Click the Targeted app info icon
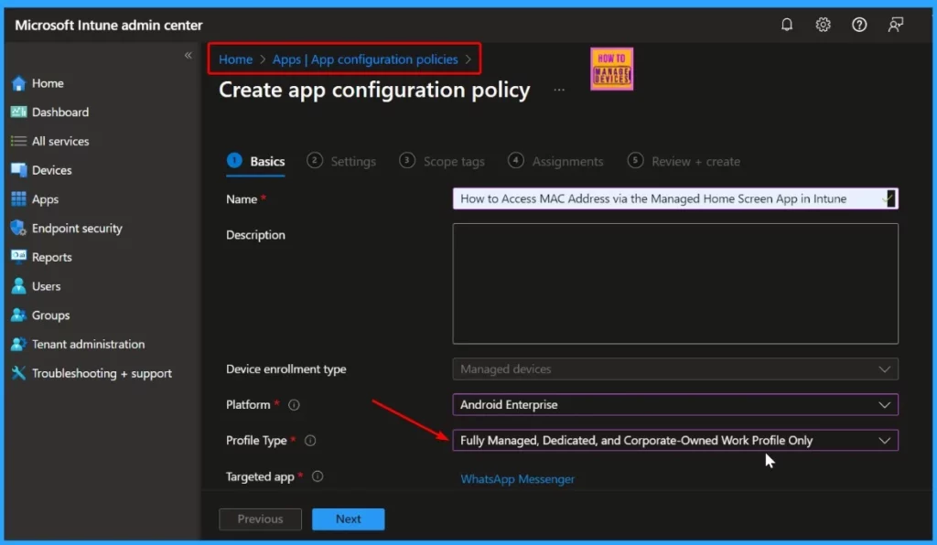This screenshot has width=937, height=545. 318,476
